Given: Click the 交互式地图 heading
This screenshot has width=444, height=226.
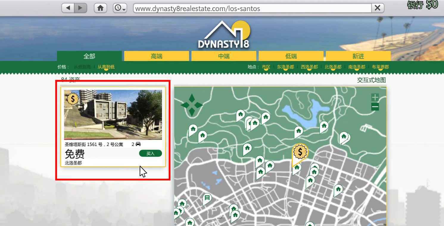Looking at the screenshot, I should click(x=371, y=80).
